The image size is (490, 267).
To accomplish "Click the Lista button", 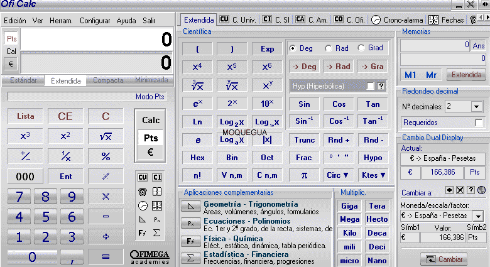I will coord(25,116).
